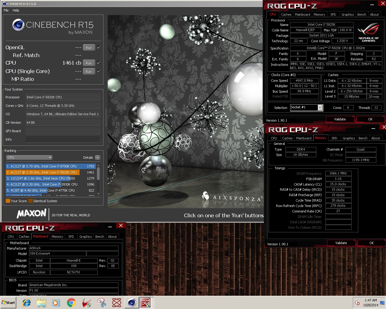Image resolution: width=386 pixels, height=309 pixels.
Task: Open the Cinebench File menu
Action: coord(6,10)
